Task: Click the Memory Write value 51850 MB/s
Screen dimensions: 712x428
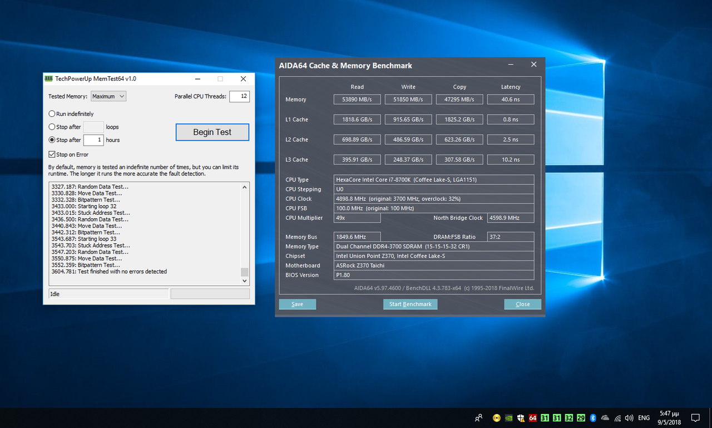Action: pyautogui.click(x=408, y=100)
